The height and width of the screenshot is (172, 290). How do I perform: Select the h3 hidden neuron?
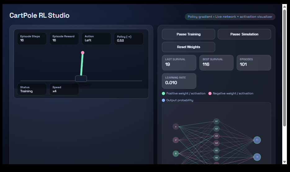click(x=216, y=136)
